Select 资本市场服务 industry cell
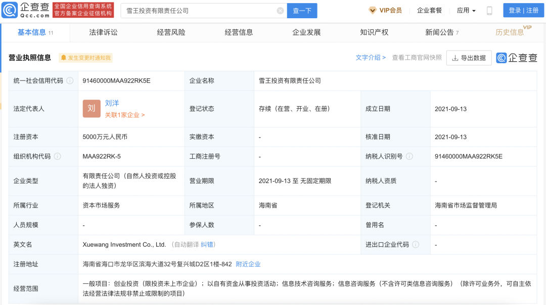Screen dimensions: 546x305 point(101,205)
